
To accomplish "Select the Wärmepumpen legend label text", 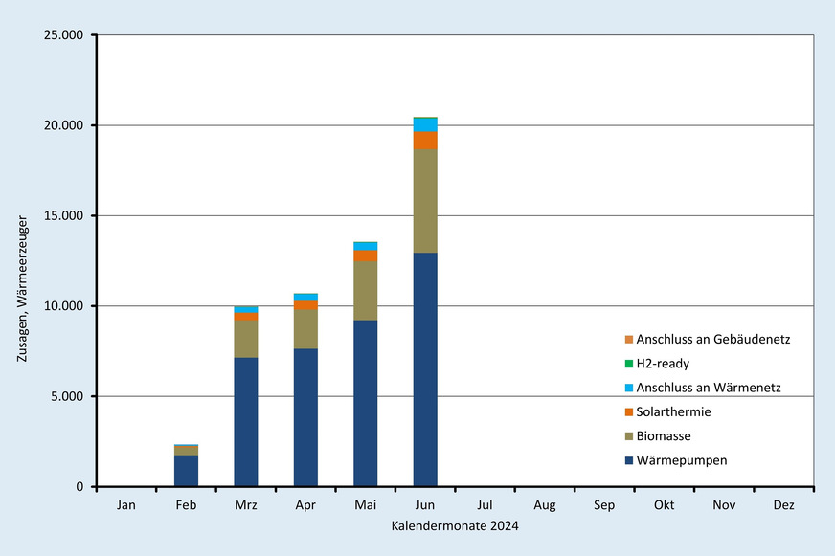I will [x=681, y=460].
